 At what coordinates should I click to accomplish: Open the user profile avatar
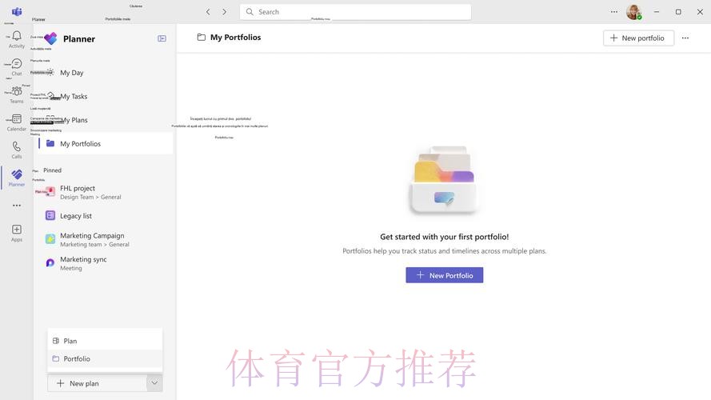[633, 12]
